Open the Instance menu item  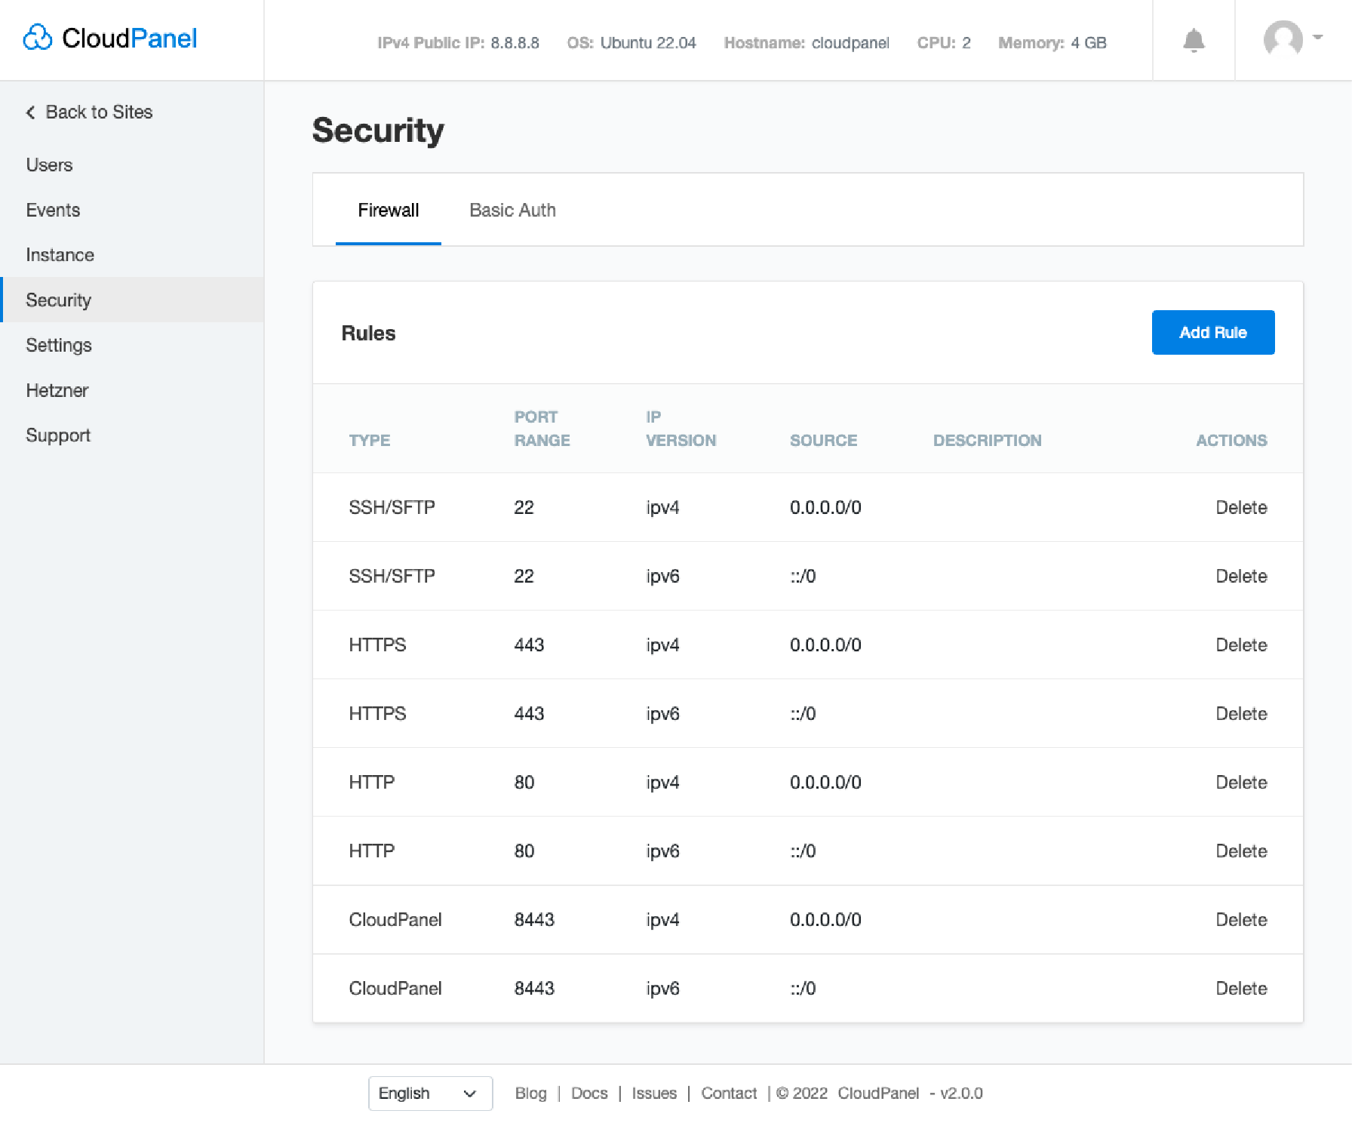(x=60, y=255)
